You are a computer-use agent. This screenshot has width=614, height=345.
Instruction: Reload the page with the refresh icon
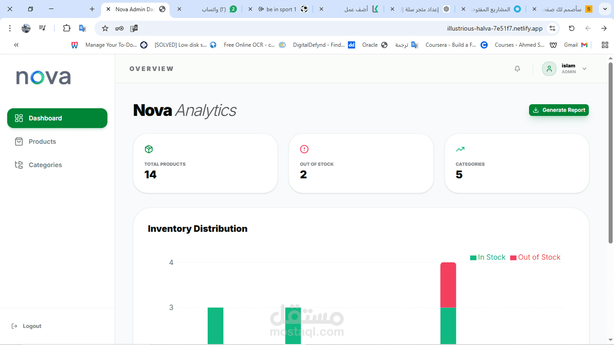coord(572,28)
